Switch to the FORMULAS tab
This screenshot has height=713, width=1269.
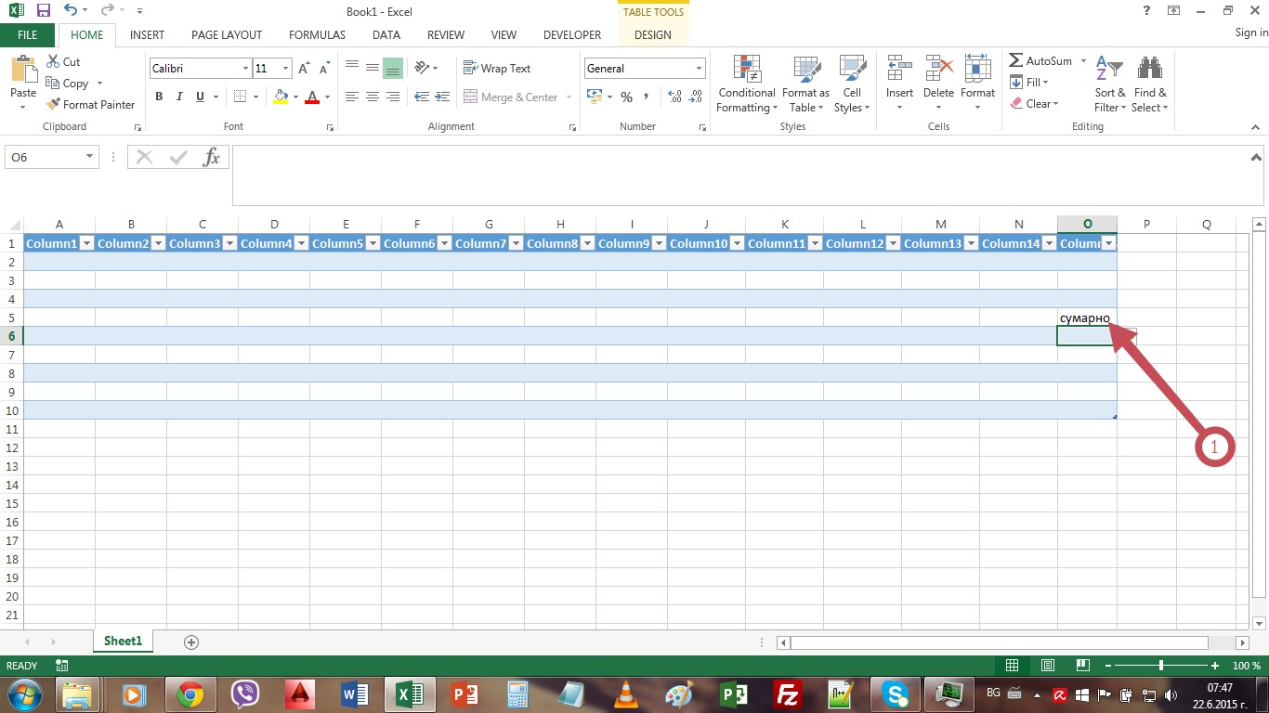coord(317,35)
